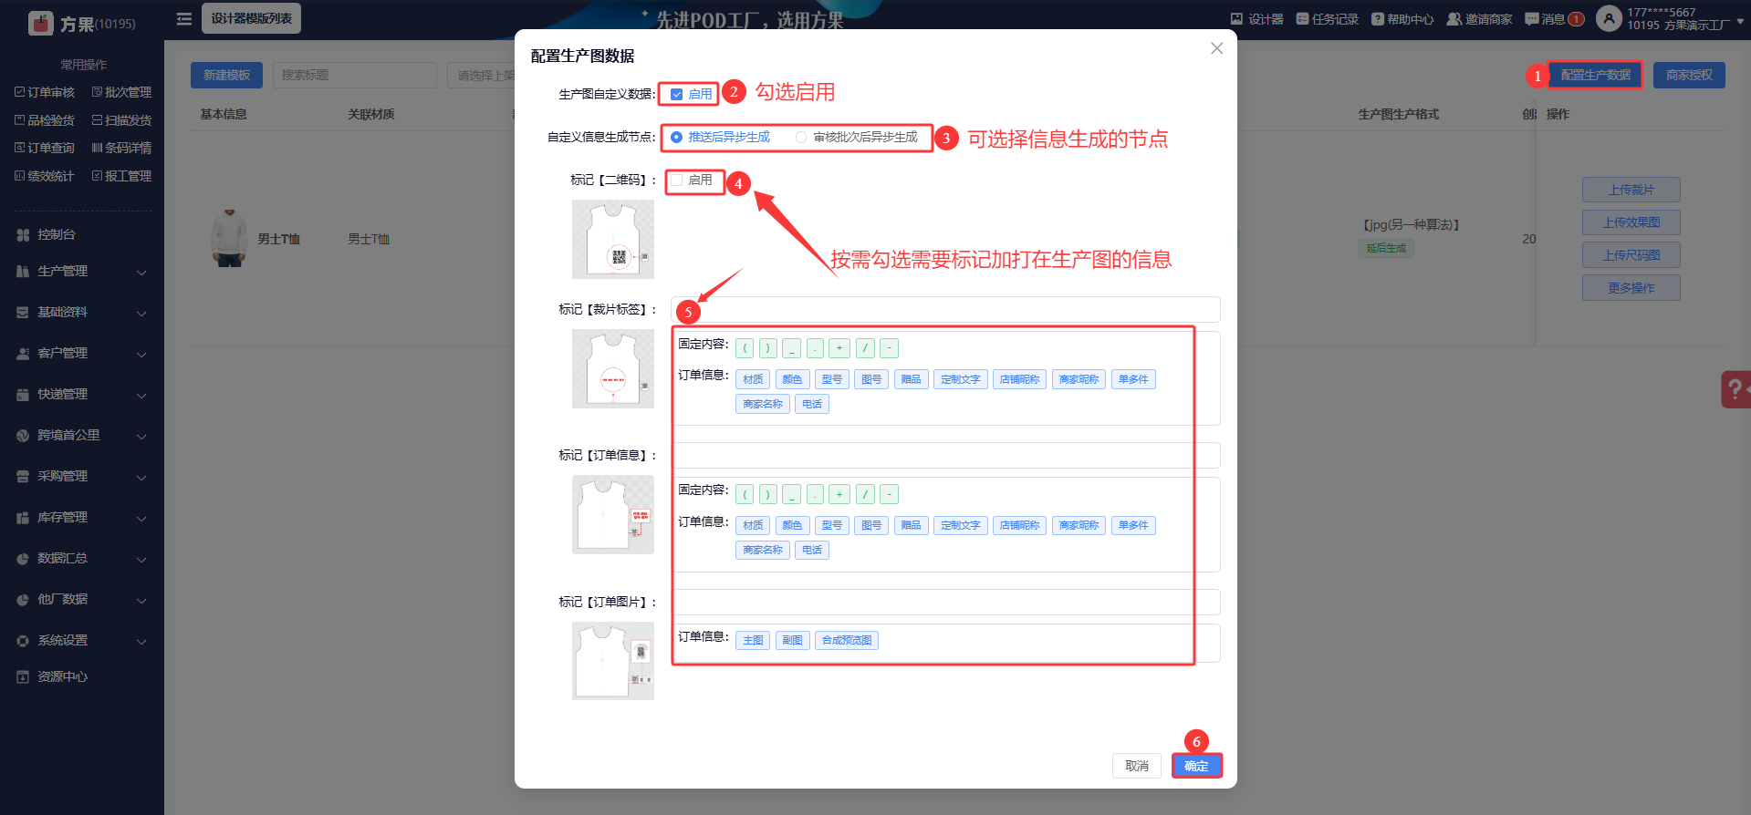
Task: Click the 确定 confirm button
Action: click(1196, 766)
